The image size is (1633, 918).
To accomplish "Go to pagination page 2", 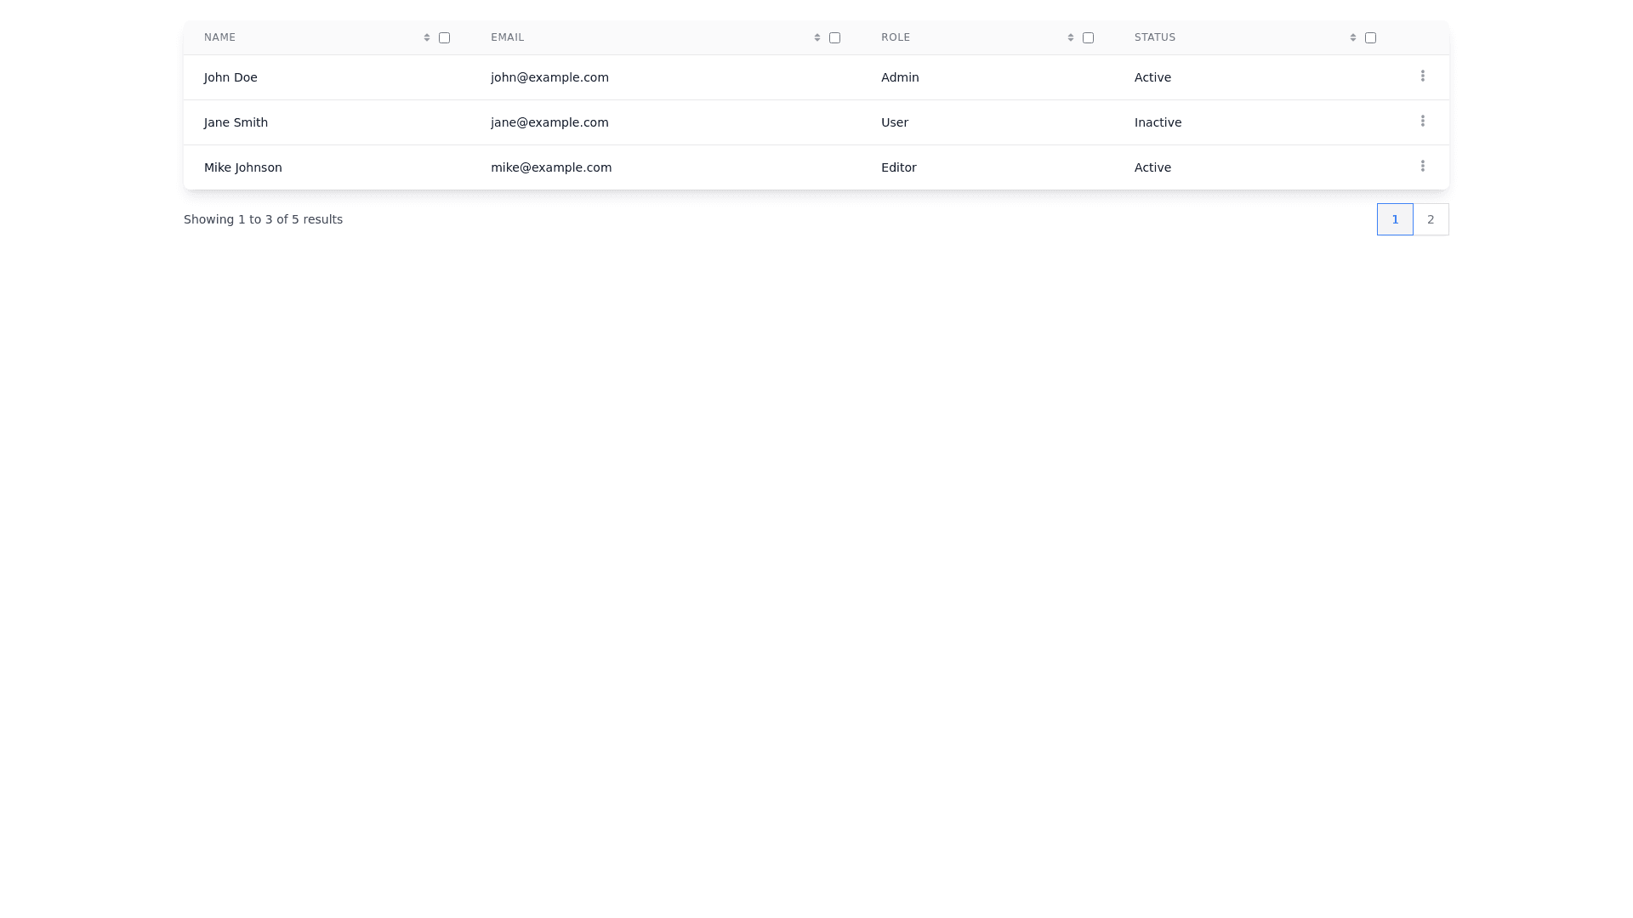I will pyautogui.click(x=1431, y=219).
